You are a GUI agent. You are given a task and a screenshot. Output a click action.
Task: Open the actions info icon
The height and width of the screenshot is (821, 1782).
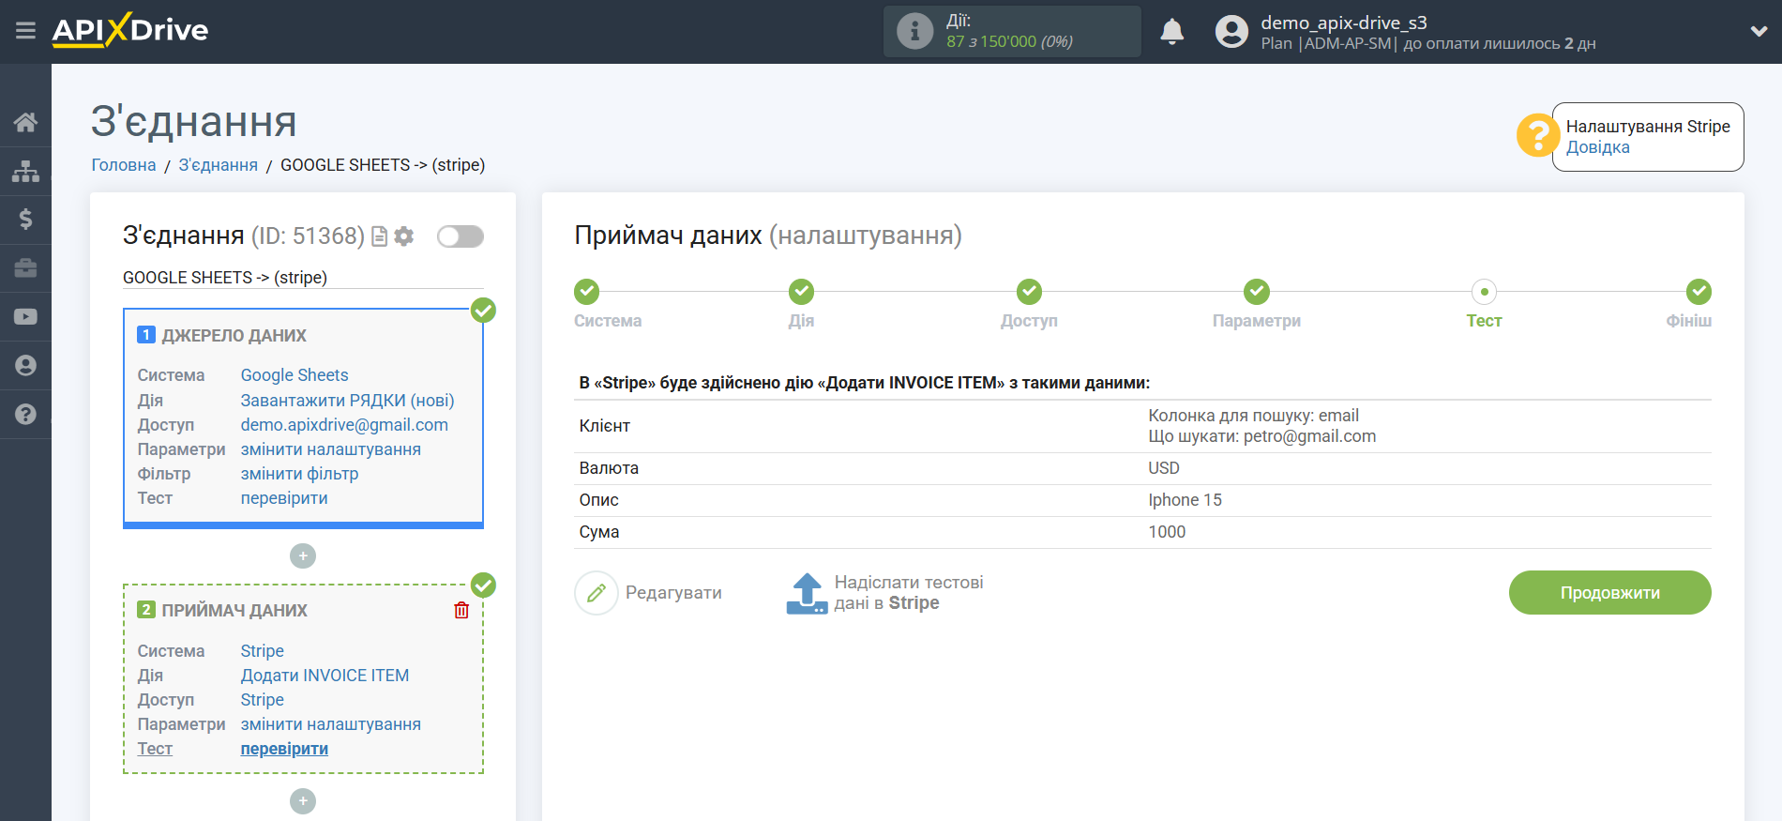click(914, 31)
